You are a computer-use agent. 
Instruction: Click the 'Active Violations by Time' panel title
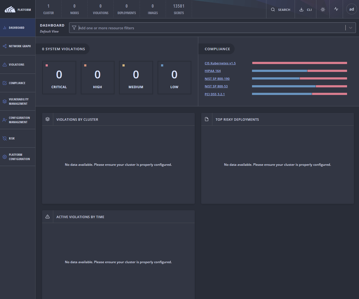tap(80, 217)
